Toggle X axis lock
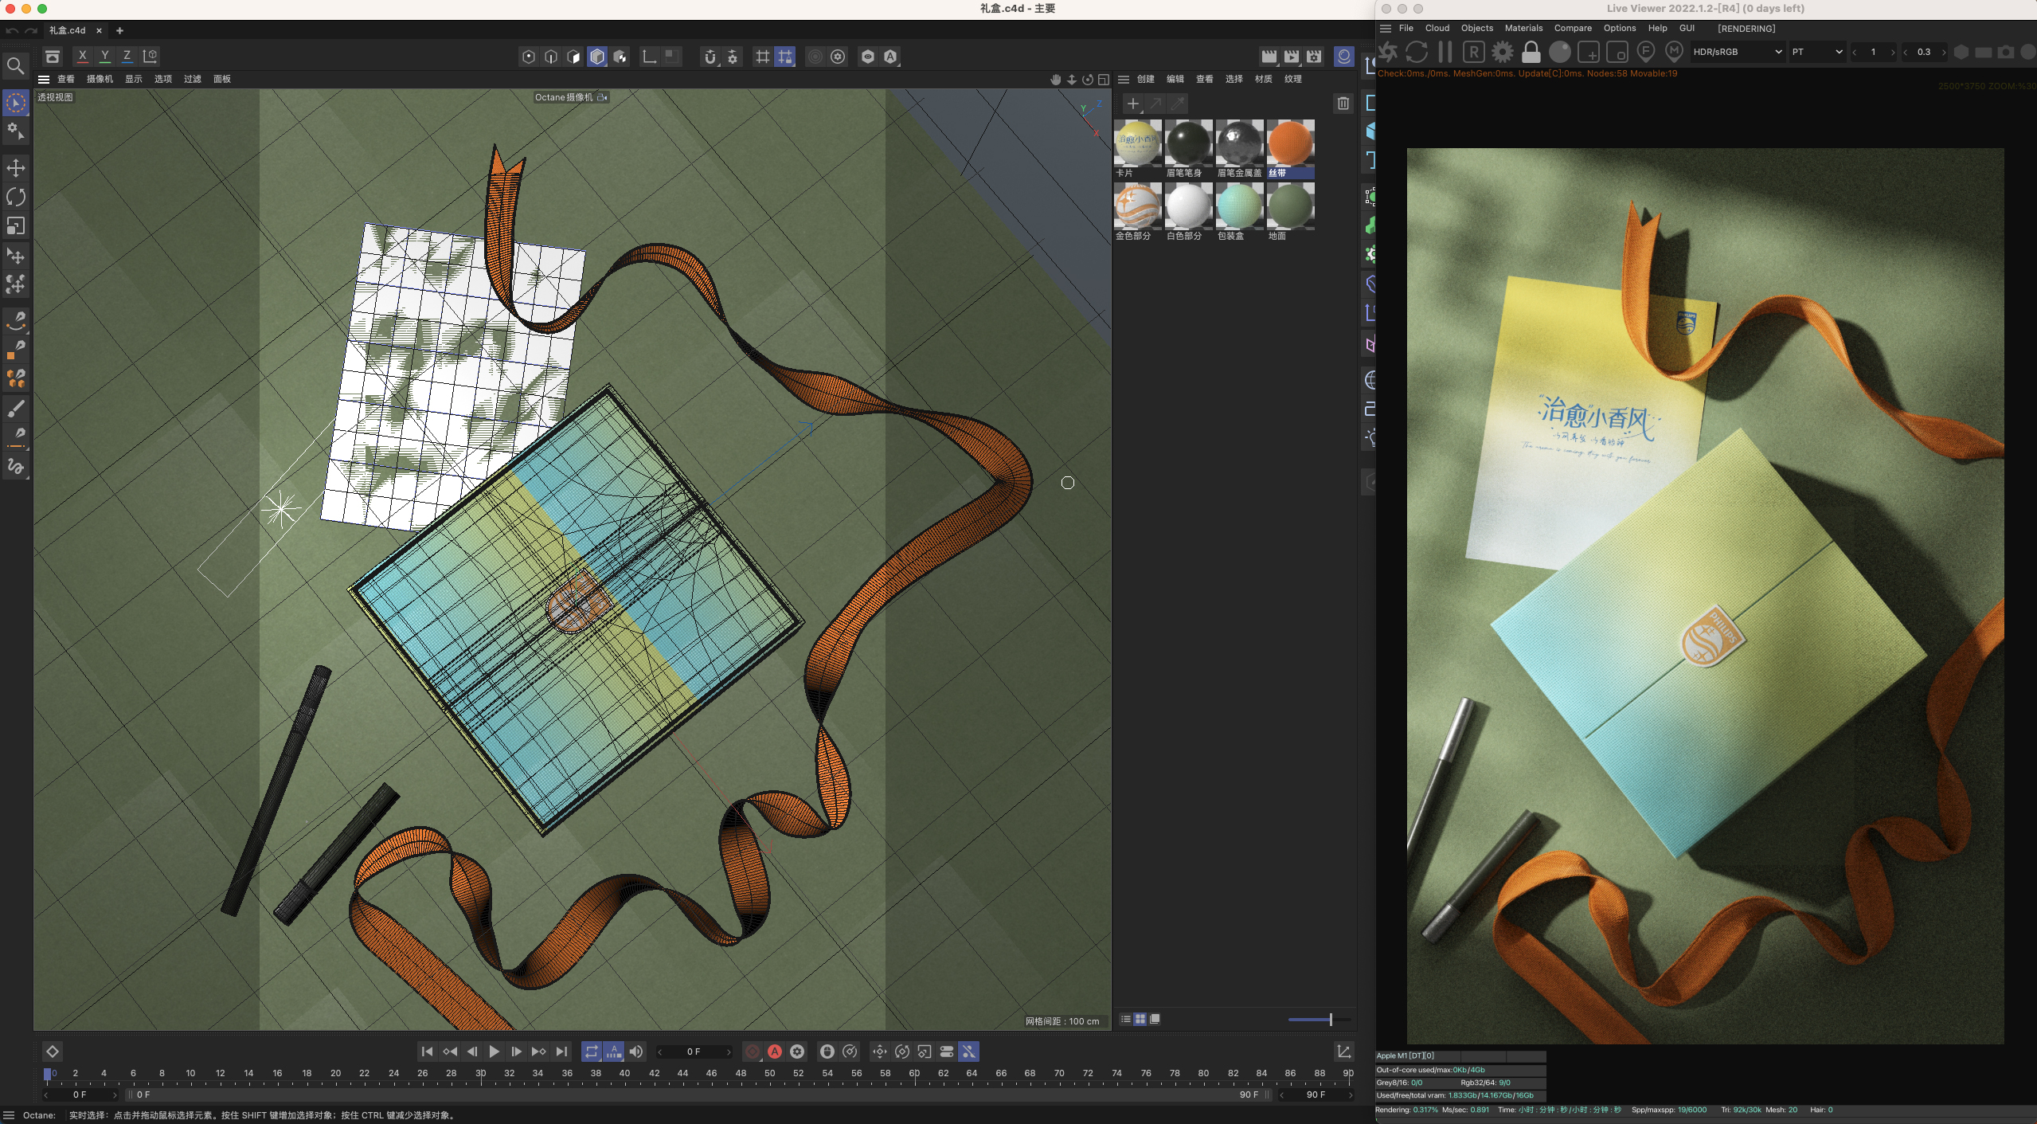The image size is (2037, 1124). click(x=82, y=56)
